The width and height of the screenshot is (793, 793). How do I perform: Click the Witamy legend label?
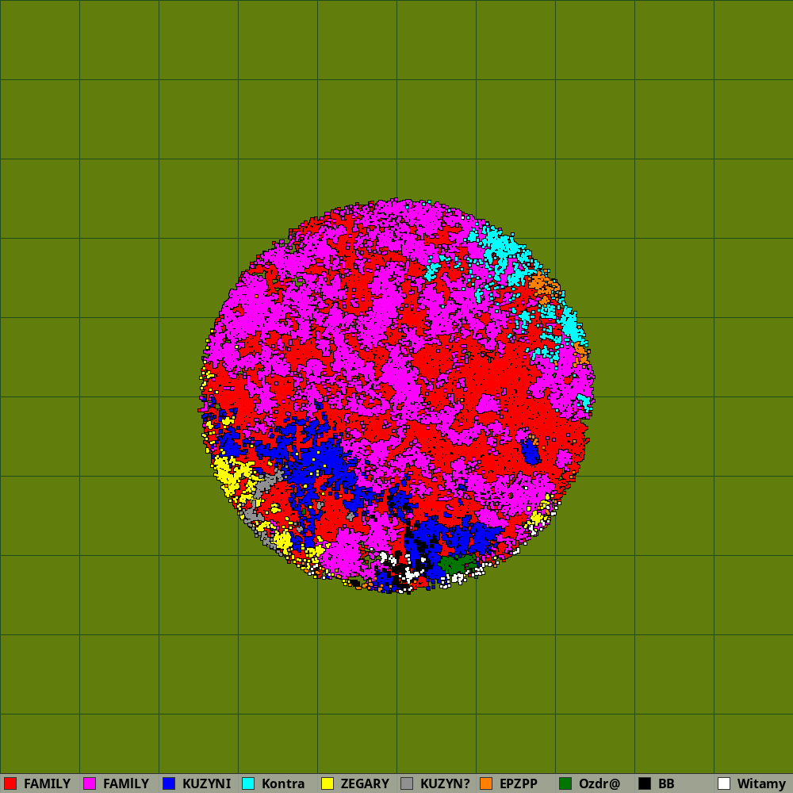pos(761,783)
